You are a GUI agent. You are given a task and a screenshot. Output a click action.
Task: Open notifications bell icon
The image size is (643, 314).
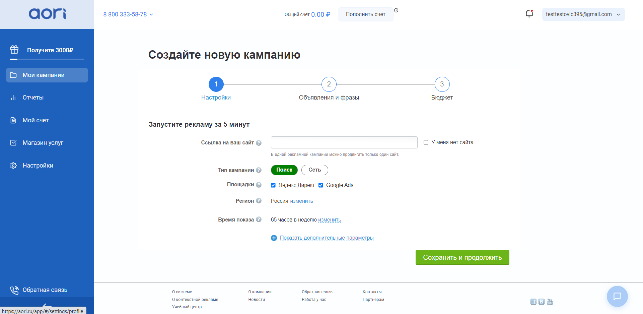pos(529,14)
